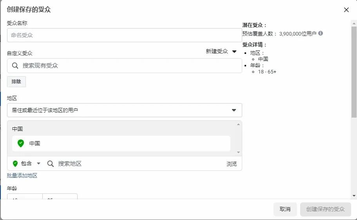The image size is (357, 220).
Task: Open the 批量添加地区 link
Action: pos(22,175)
